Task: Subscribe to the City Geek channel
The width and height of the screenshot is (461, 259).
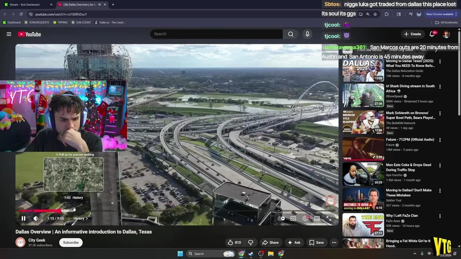Action: tap(71, 242)
